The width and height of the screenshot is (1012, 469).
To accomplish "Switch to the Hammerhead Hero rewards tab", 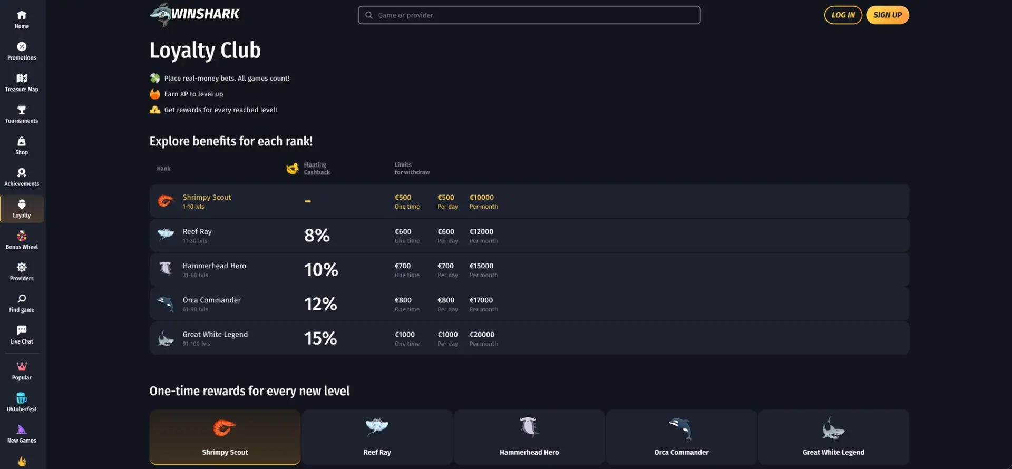I will pos(529,437).
